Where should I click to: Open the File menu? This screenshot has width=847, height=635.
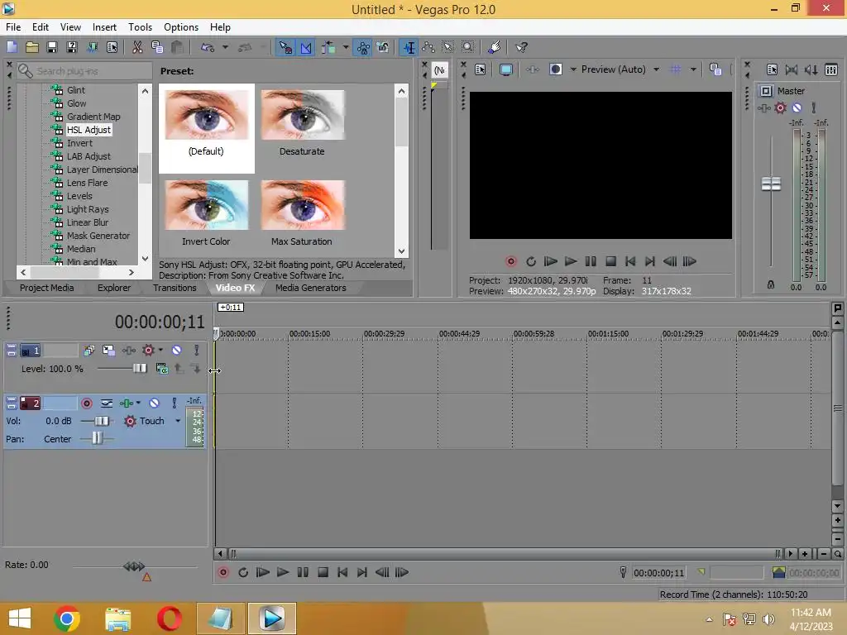point(13,27)
